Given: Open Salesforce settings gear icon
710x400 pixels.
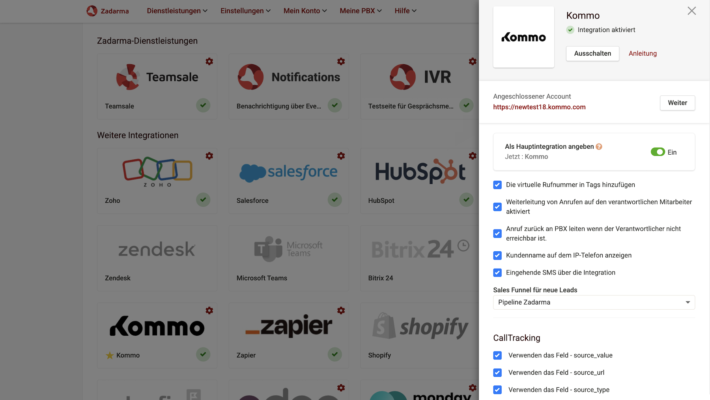Looking at the screenshot, I should tap(341, 156).
